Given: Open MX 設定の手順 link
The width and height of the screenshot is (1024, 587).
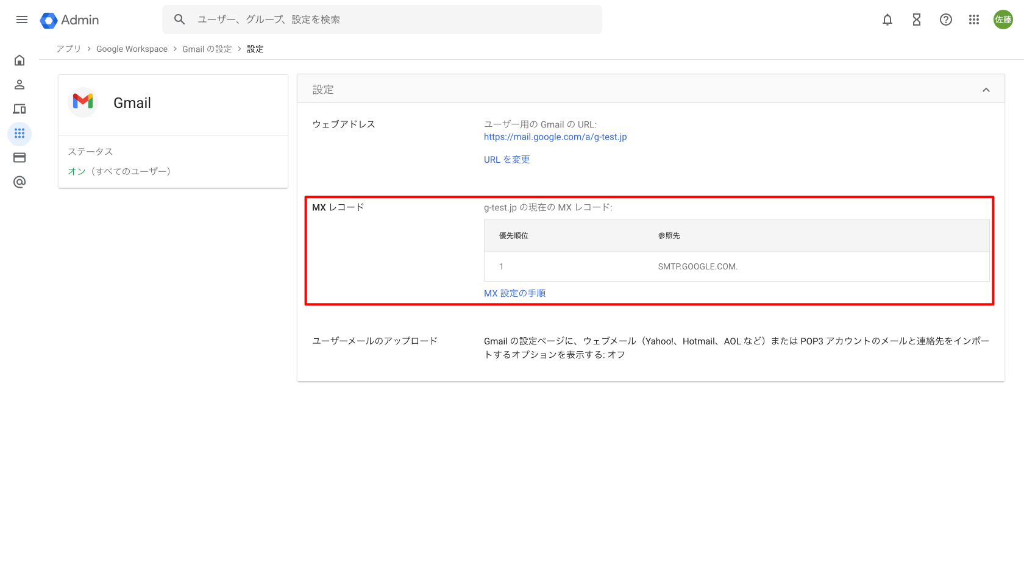Looking at the screenshot, I should click(x=515, y=293).
